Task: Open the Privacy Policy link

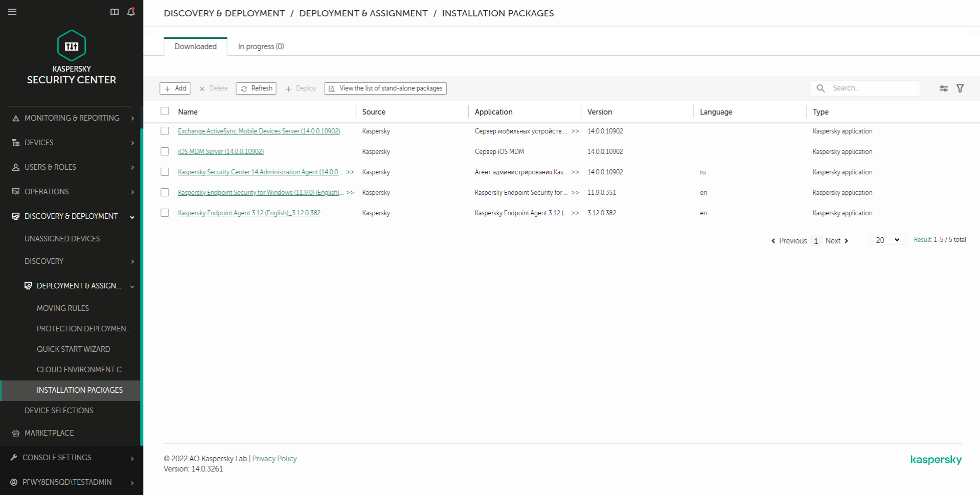Action: click(274, 458)
